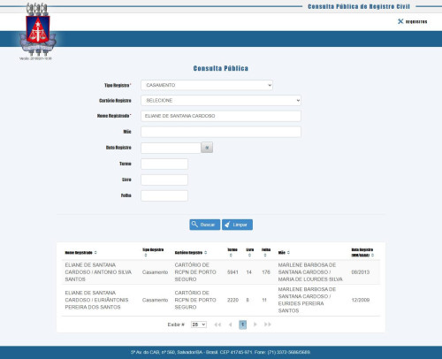The image size is (442, 359).
Task: Select page 1 in the paginator
Action: (242, 325)
